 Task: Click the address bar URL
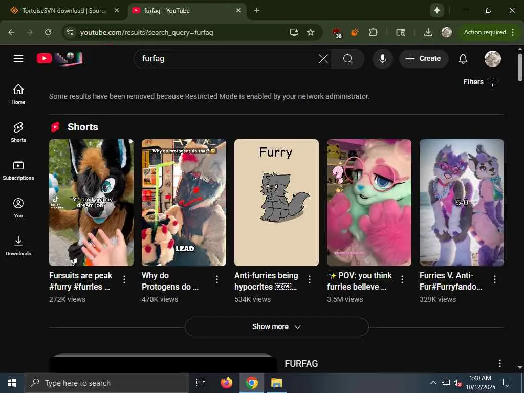tap(146, 32)
